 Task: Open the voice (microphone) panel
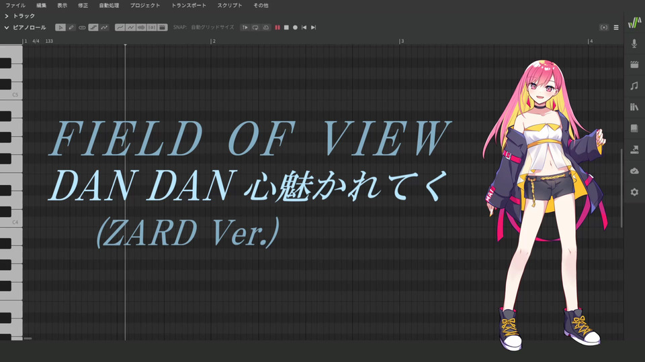click(634, 43)
